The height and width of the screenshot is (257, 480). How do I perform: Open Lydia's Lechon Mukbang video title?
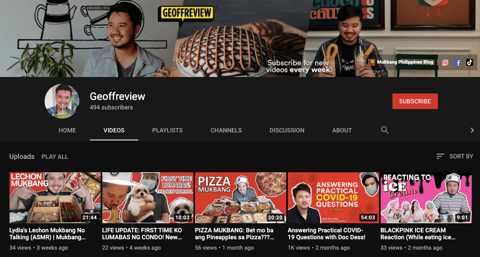pyautogui.click(x=47, y=234)
